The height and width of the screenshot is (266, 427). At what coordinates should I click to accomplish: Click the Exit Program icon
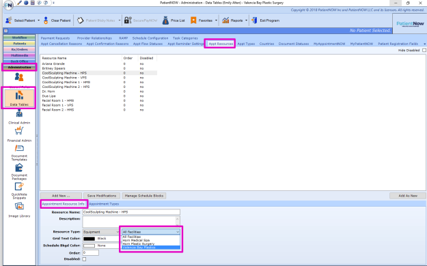coord(254,20)
